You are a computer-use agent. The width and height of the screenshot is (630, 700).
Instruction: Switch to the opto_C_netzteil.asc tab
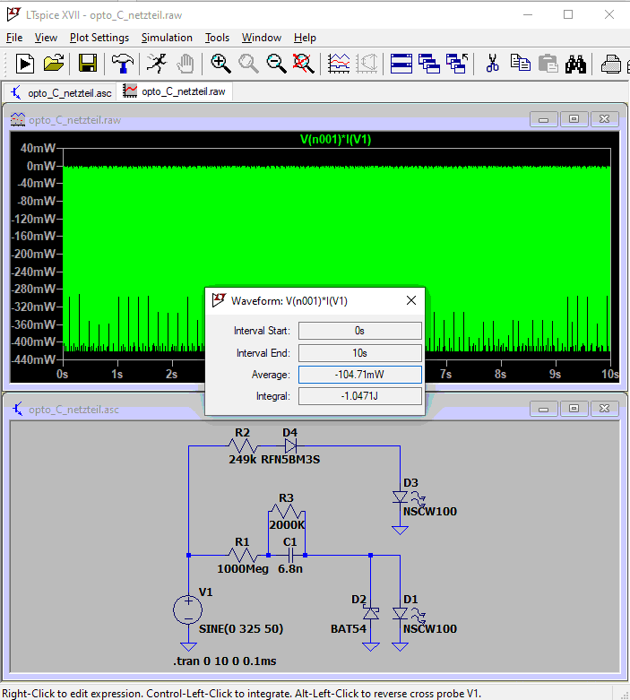60,93
